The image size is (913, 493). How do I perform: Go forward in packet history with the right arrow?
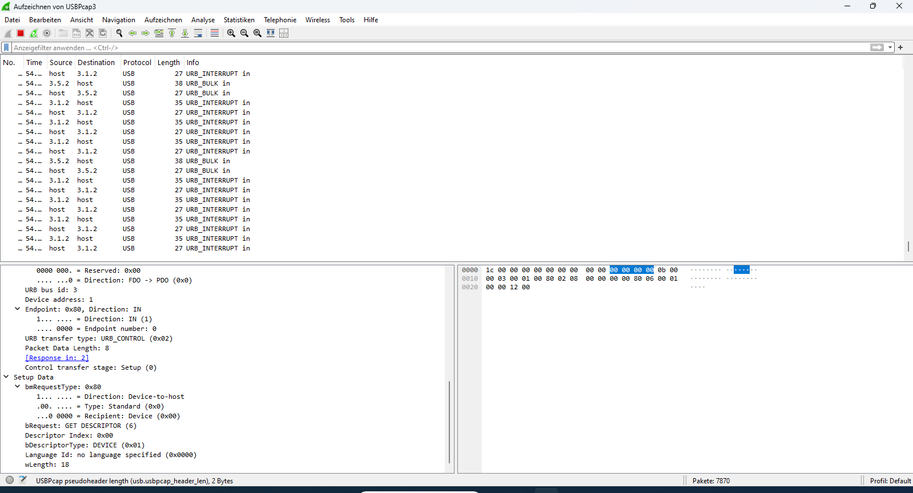point(146,33)
